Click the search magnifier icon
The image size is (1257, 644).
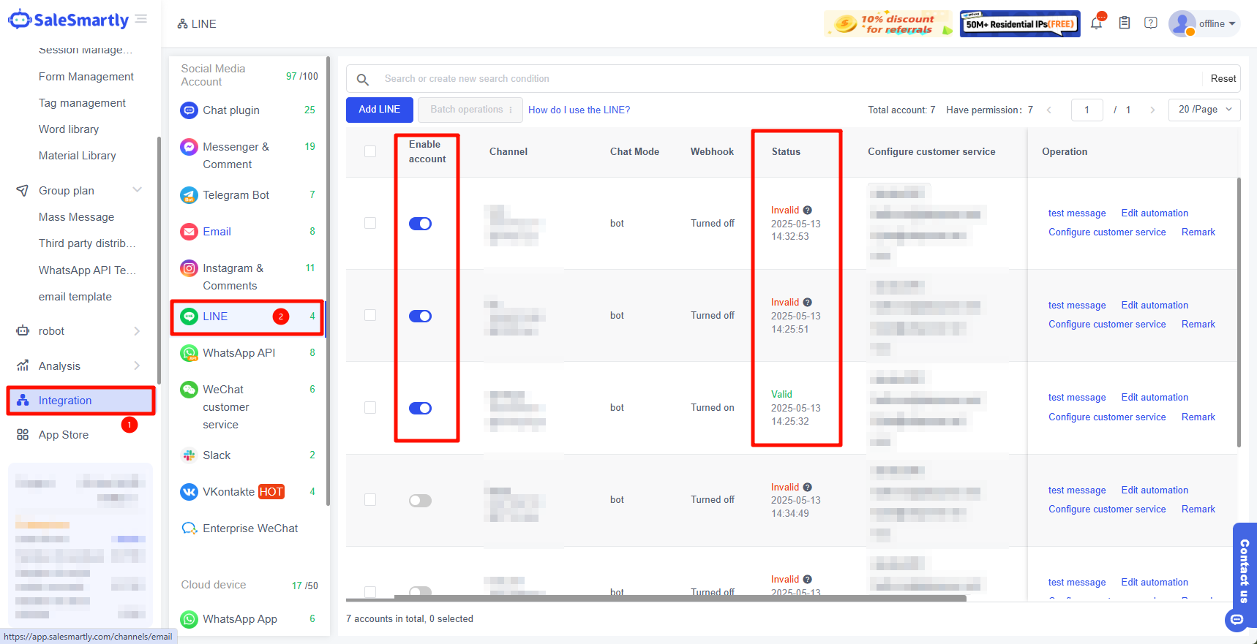click(x=362, y=79)
